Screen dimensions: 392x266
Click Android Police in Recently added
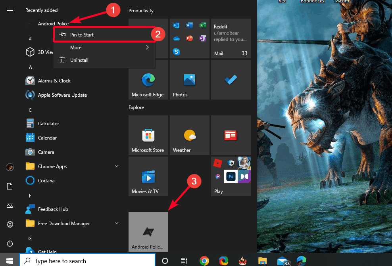(x=53, y=23)
